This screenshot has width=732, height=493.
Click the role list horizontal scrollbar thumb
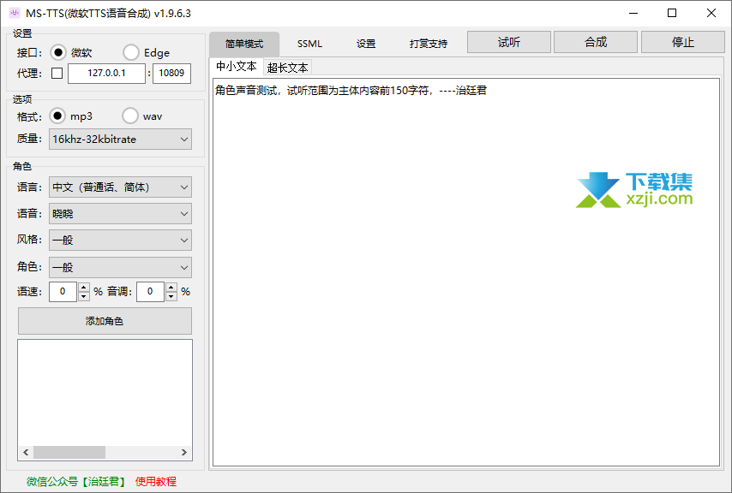coord(69,452)
